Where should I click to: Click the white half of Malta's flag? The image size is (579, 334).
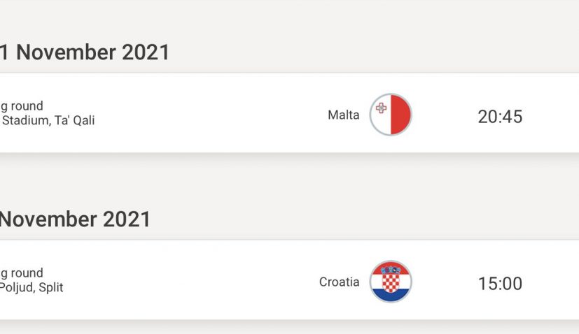click(x=381, y=120)
